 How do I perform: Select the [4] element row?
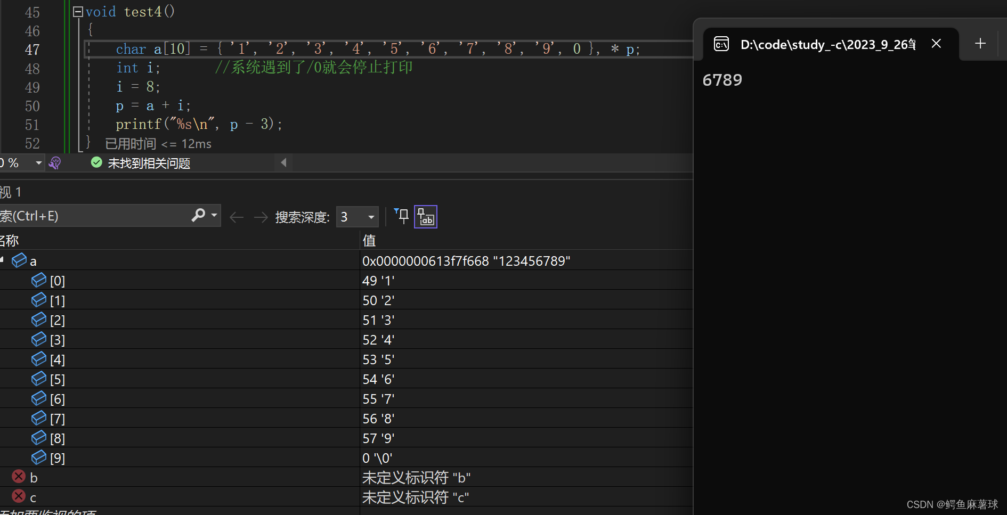coord(346,359)
